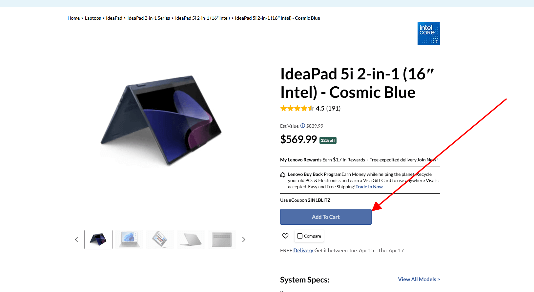Screen dimensions: 534x292
Task: Open IdeaPad 2-in-1 Series breadcrumb
Action: 148,18
